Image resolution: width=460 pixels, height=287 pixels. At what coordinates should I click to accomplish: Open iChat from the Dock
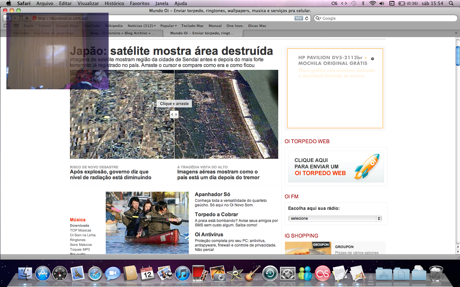112,274
